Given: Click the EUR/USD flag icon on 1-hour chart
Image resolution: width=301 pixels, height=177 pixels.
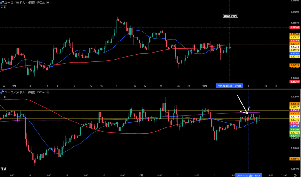Looking at the screenshot, I should [x=2, y=92].
